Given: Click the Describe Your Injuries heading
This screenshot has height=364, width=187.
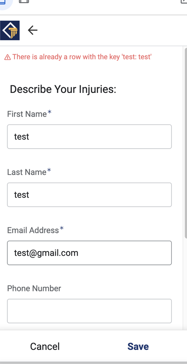Looking at the screenshot, I should 63,89.
